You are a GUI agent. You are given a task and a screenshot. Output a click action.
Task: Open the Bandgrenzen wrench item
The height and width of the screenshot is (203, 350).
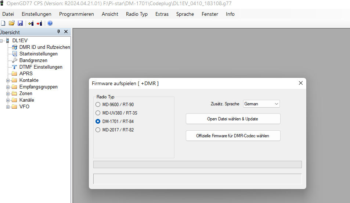pyautogui.click(x=33, y=60)
